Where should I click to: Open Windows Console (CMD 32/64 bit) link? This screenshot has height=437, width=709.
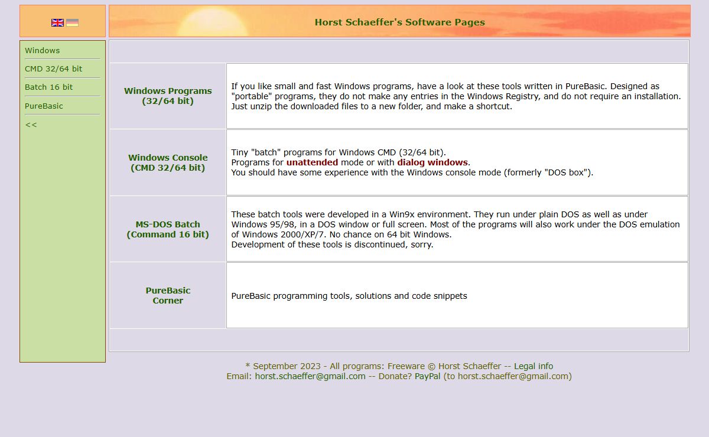tap(168, 162)
